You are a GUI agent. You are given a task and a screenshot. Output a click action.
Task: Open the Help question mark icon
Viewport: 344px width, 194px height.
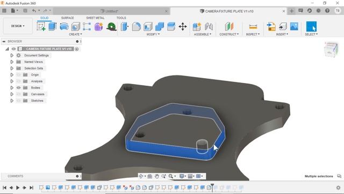(x=327, y=11)
